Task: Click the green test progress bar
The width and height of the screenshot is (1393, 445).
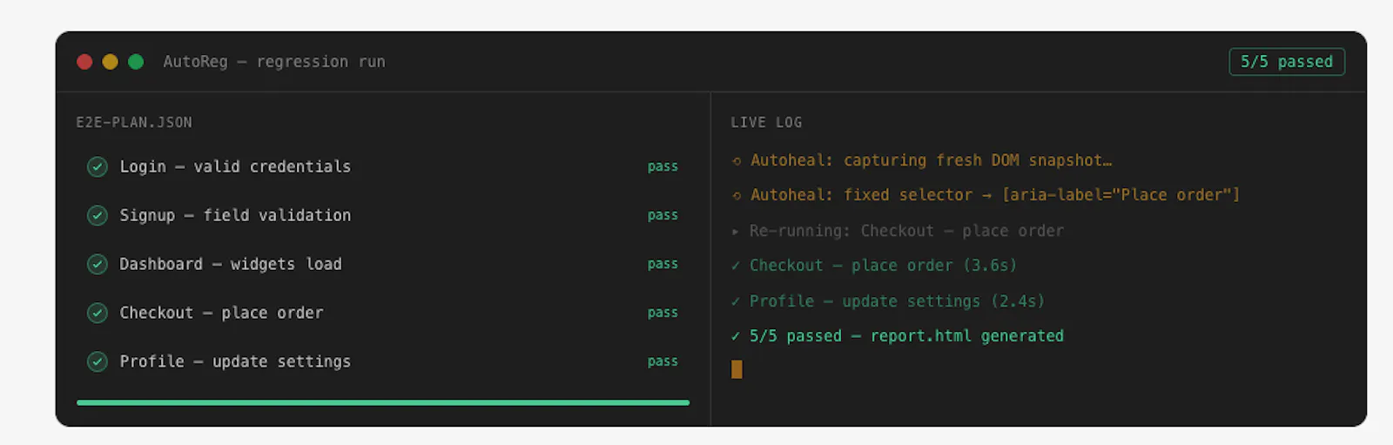Action: (383, 402)
